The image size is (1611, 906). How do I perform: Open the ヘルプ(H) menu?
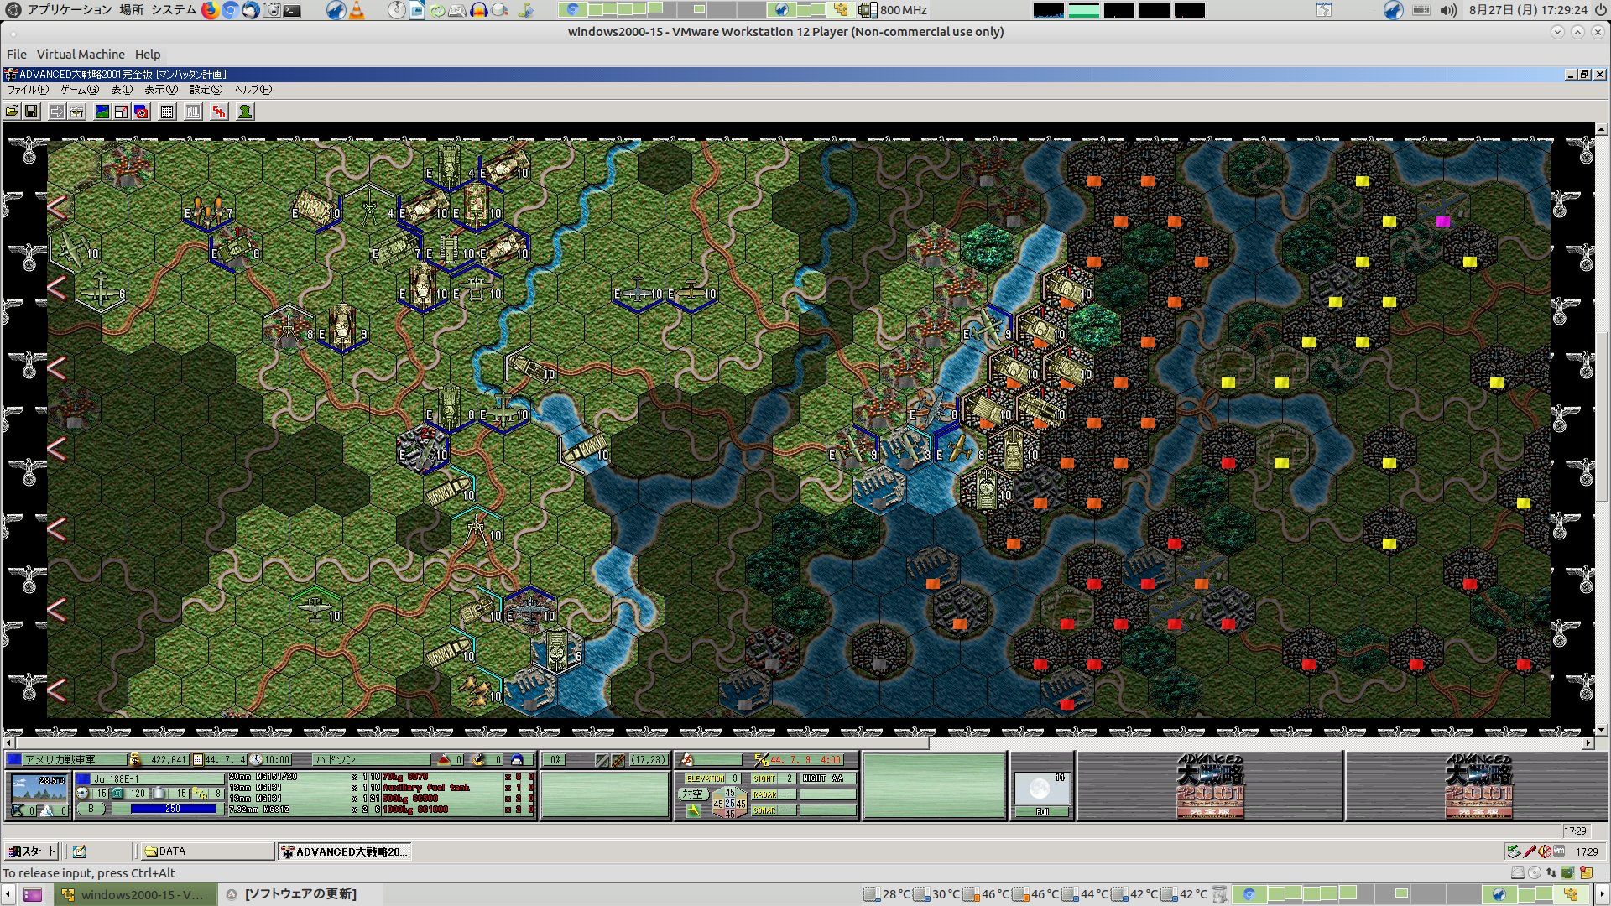pos(253,90)
